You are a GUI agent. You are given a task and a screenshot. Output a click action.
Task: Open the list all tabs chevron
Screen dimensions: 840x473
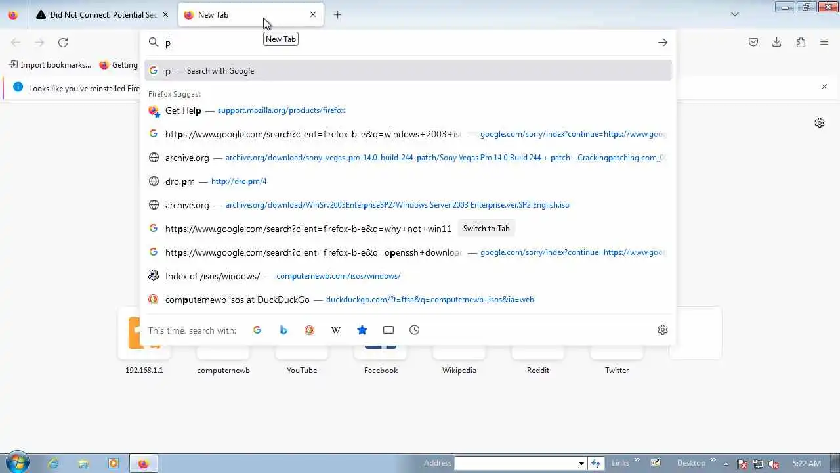(735, 14)
